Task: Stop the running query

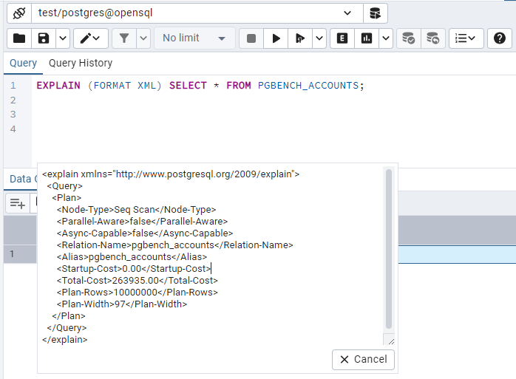Action: 251,38
